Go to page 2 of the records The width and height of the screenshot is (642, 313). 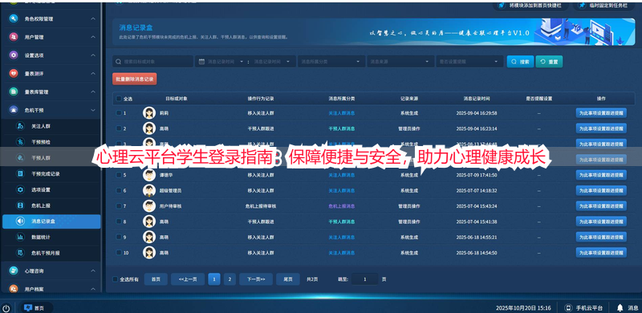click(x=230, y=279)
